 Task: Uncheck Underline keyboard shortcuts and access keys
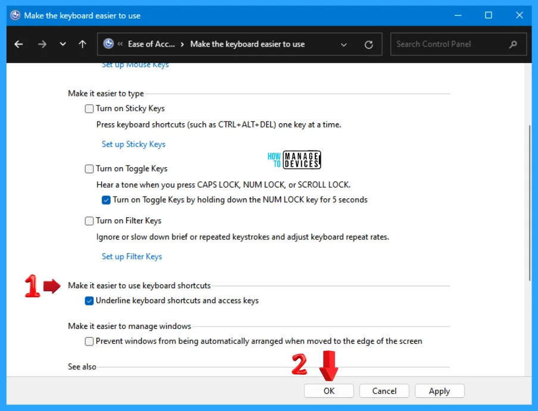[89, 301]
